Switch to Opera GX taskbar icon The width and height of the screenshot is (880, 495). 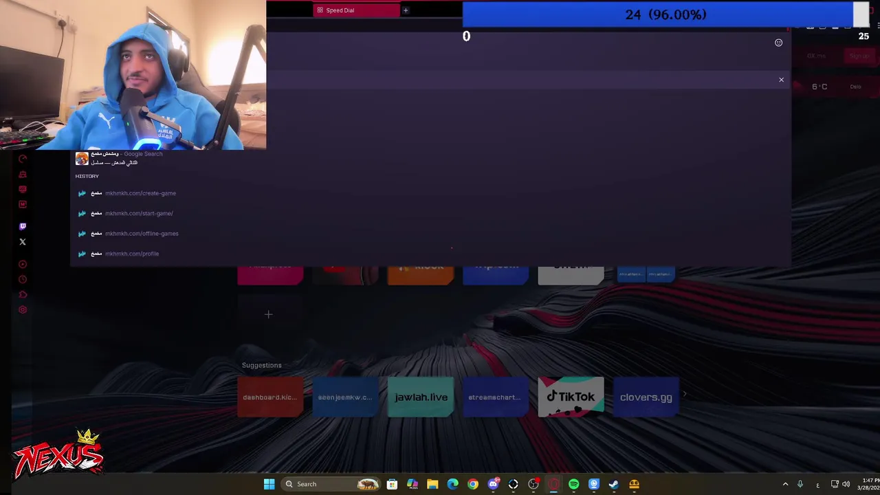[x=553, y=484]
